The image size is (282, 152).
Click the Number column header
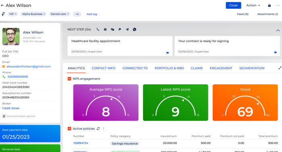click(79, 136)
